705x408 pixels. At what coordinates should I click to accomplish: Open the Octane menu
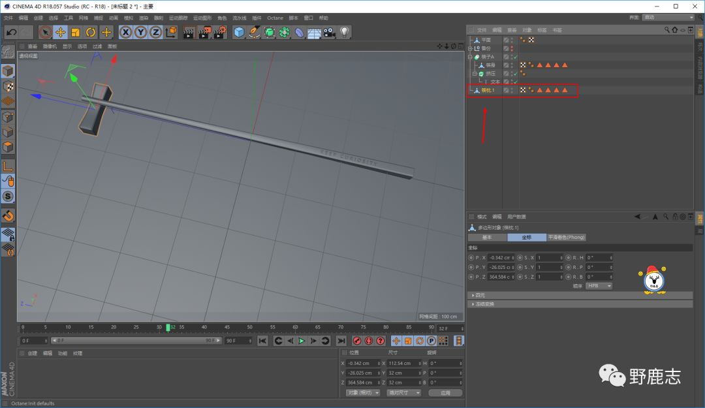click(275, 18)
